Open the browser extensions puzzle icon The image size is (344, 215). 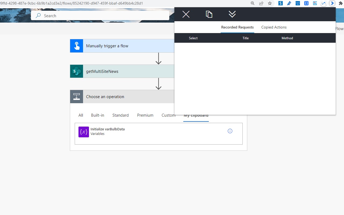tap(341, 3)
